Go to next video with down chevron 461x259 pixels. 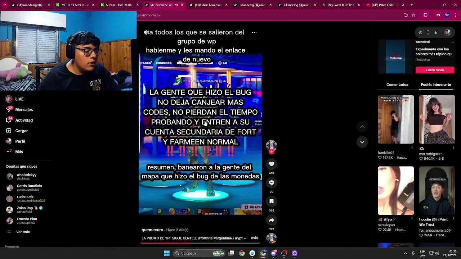[x=362, y=142]
